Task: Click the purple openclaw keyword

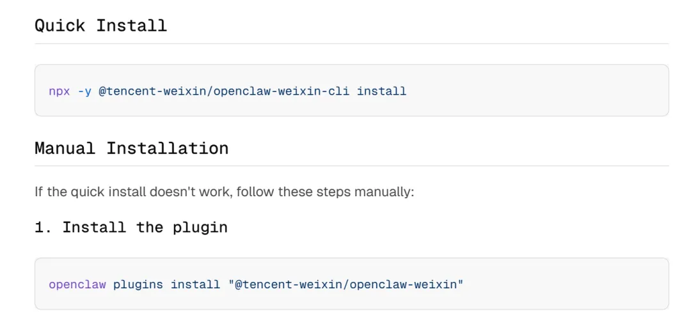Action: coord(77,284)
